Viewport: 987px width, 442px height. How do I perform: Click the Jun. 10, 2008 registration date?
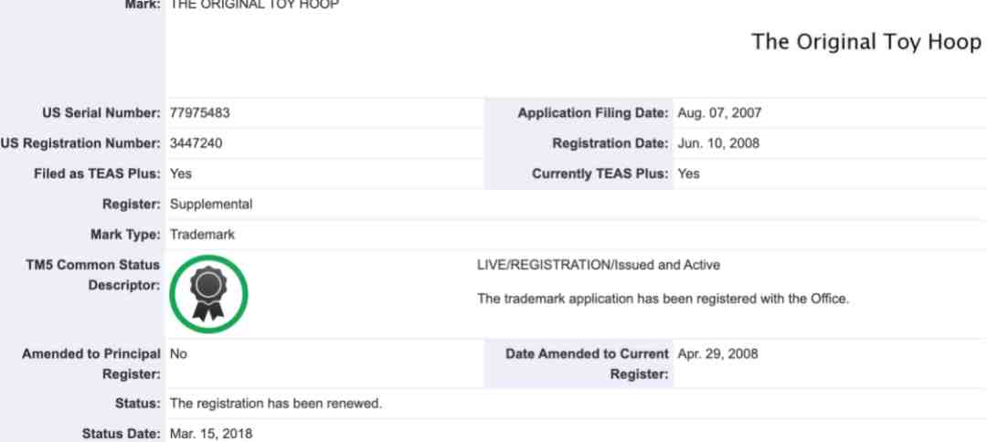click(718, 143)
